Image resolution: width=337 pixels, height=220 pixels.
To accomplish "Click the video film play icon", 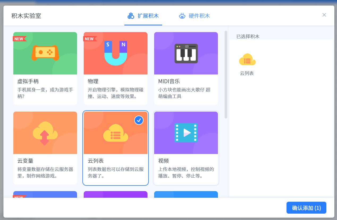I will pos(186,133).
